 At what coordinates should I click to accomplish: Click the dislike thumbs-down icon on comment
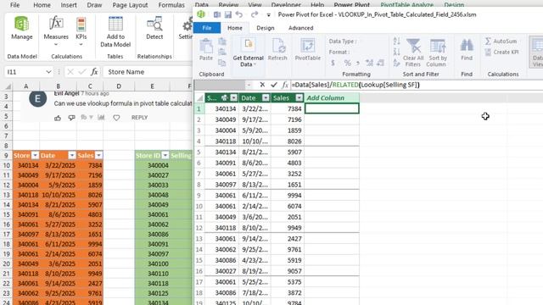point(71,118)
